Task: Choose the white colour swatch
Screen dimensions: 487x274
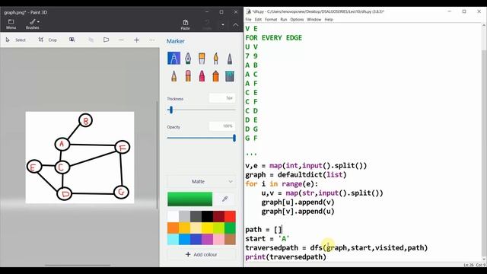Action: (x=173, y=216)
